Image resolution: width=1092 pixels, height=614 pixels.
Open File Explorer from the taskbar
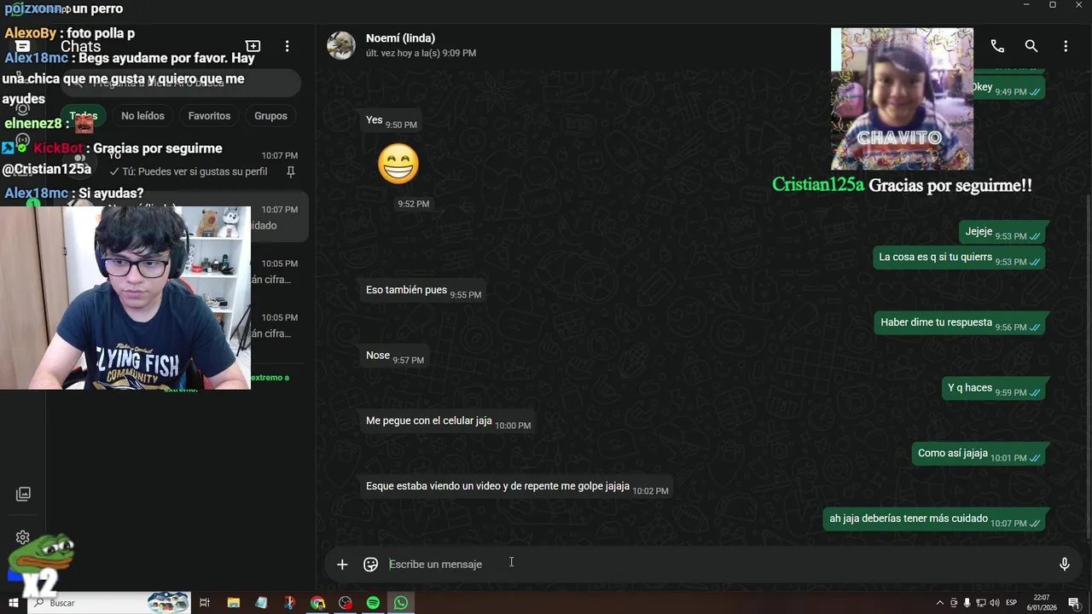tap(233, 603)
